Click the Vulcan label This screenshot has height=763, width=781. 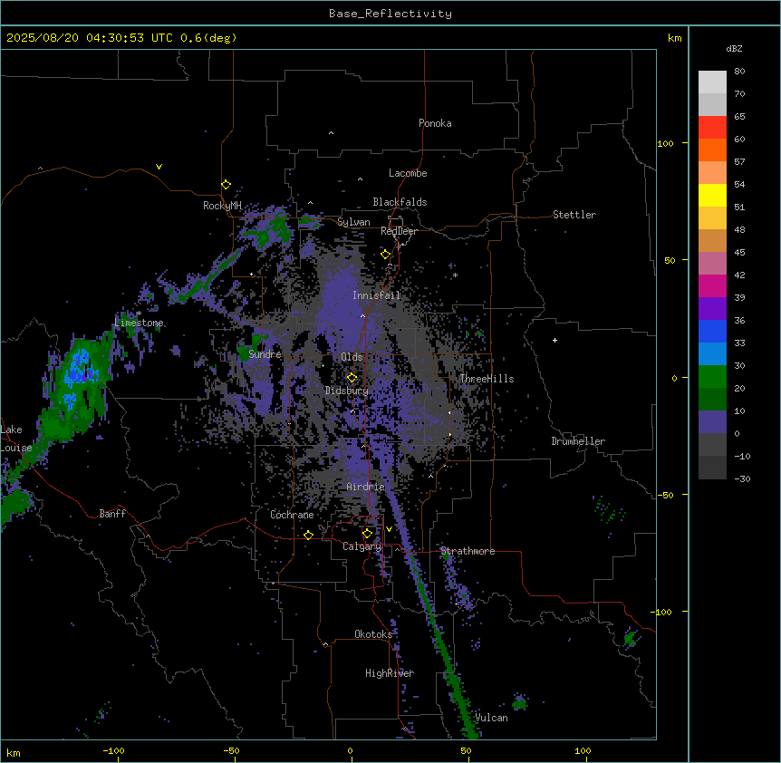[x=492, y=718]
